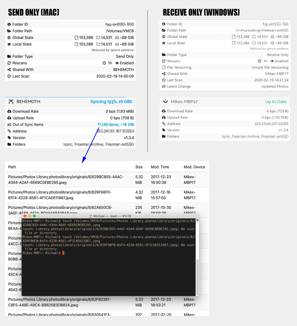Click the watcher eye icon in Send Only Rescans row
297x326 pixels.
coord(117,63)
